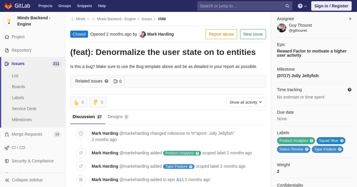
Task: Give a thumbs down reaction
Action: 98,102
